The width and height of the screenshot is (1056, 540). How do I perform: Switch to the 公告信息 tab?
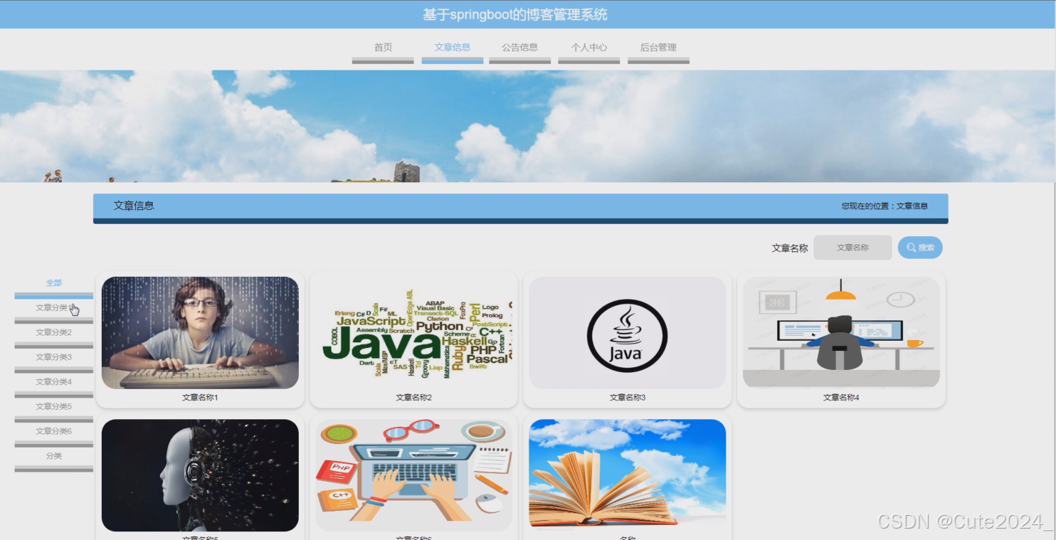[x=520, y=47]
